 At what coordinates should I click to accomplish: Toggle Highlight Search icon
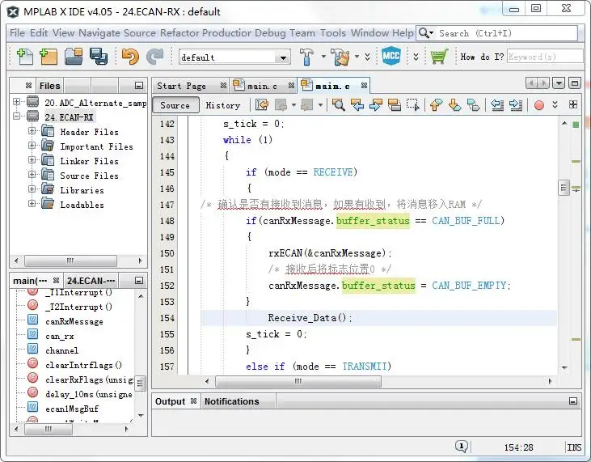[x=395, y=105]
